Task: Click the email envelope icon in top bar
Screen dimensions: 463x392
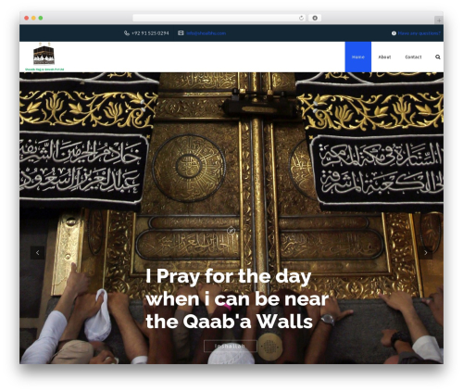Action: coord(181,33)
